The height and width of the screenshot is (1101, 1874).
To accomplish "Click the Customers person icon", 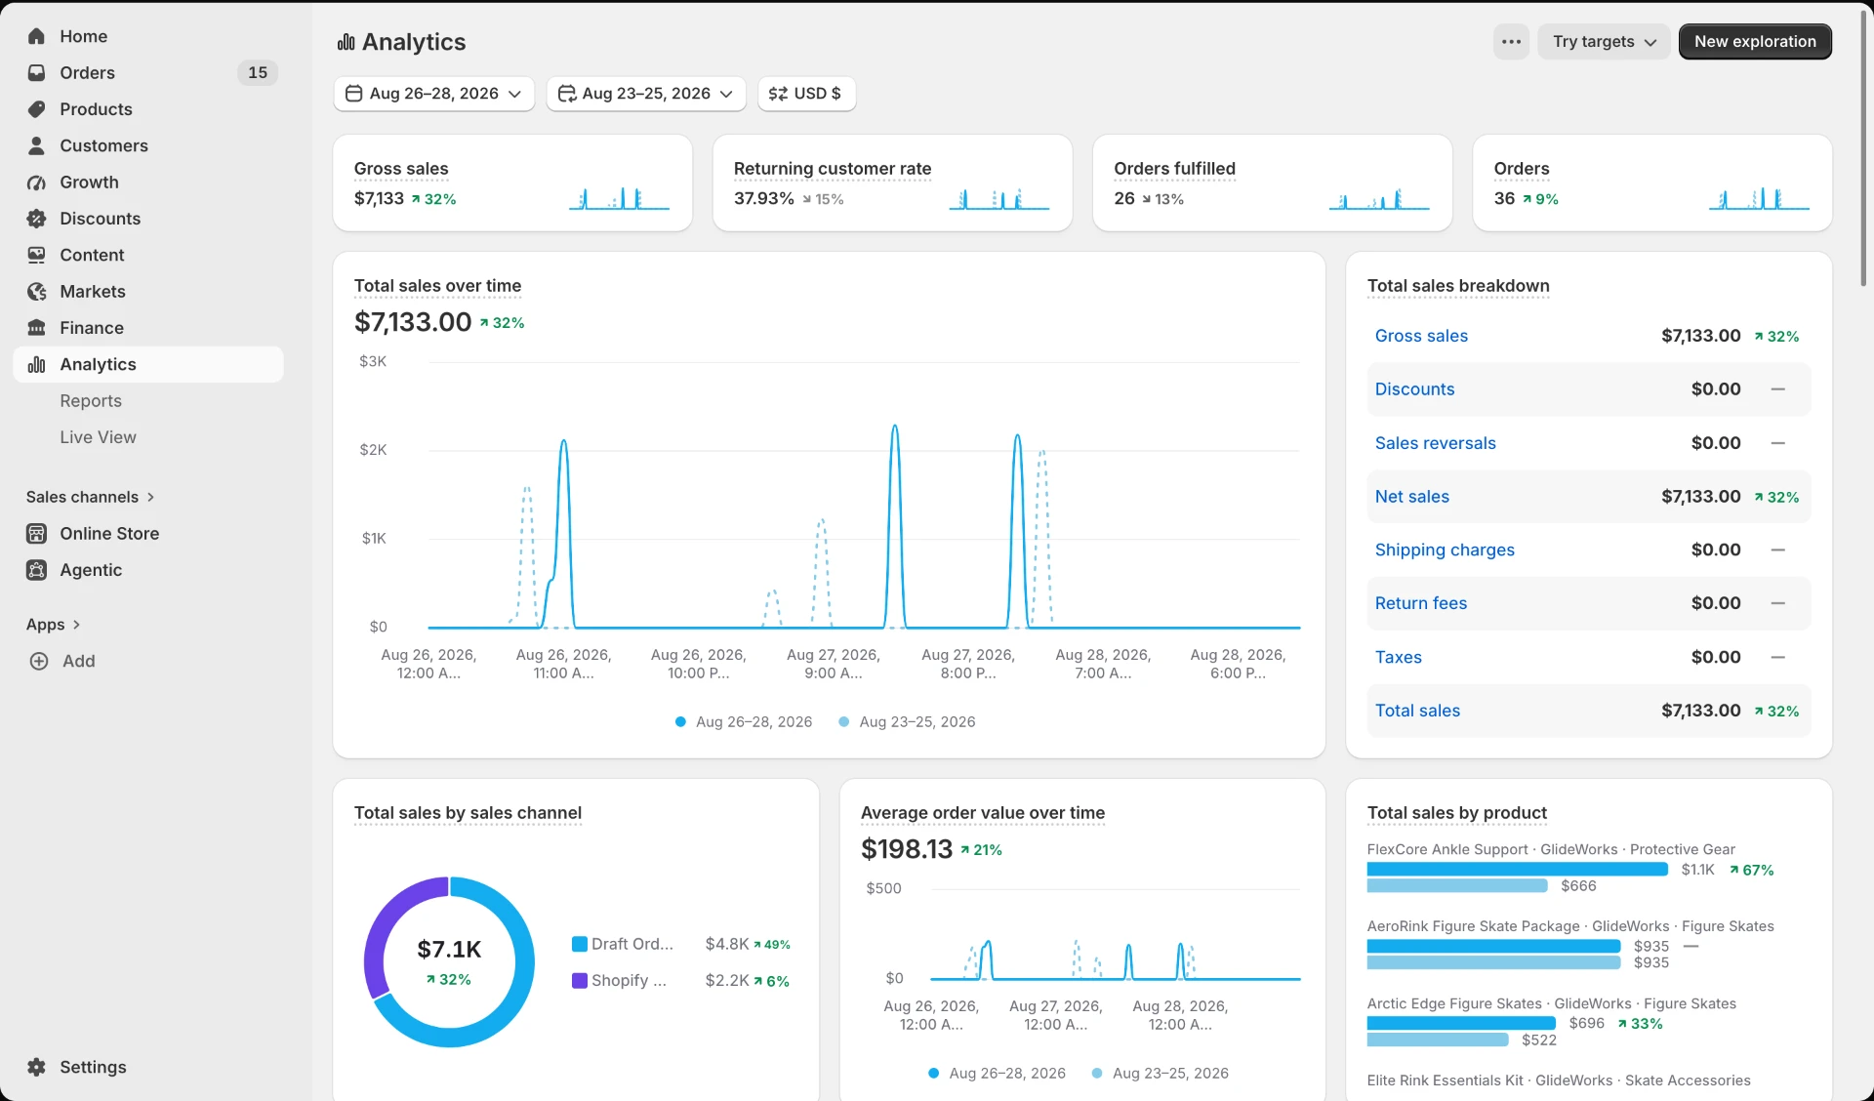I will coord(36,145).
